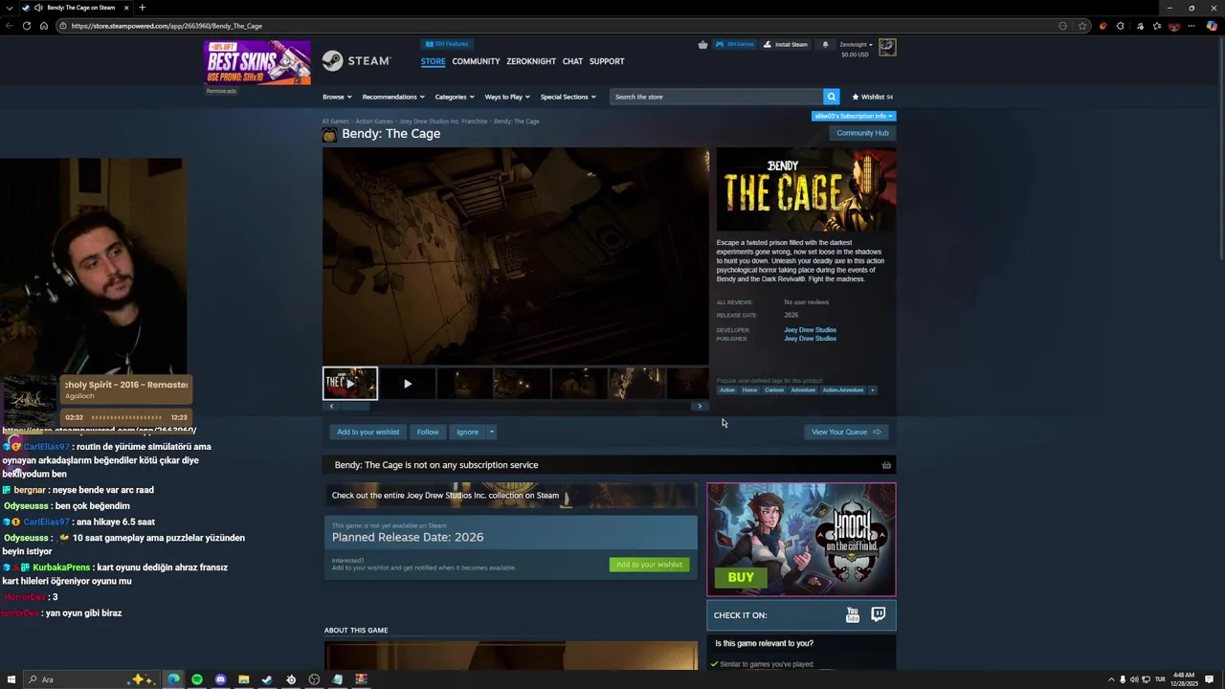Add page to favorites star in address bar
The image size is (1225, 689).
1082,26
